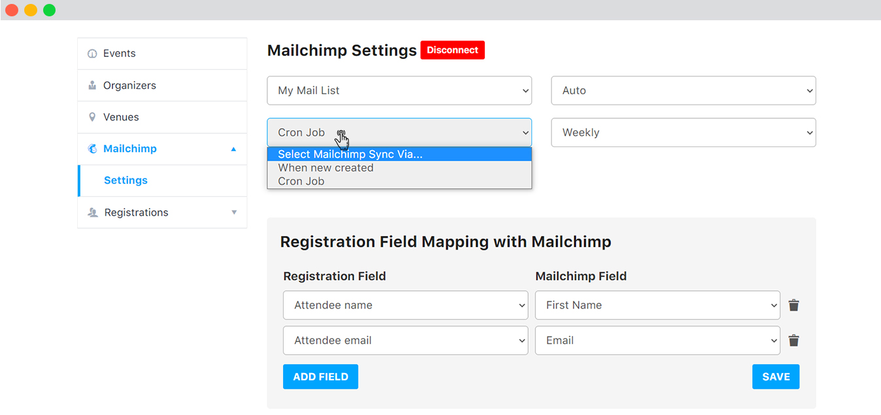
Task: Open the Cron Job sync dropdown
Action: click(399, 133)
